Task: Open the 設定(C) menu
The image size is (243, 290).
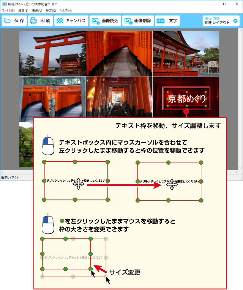Action: tap(51, 11)
